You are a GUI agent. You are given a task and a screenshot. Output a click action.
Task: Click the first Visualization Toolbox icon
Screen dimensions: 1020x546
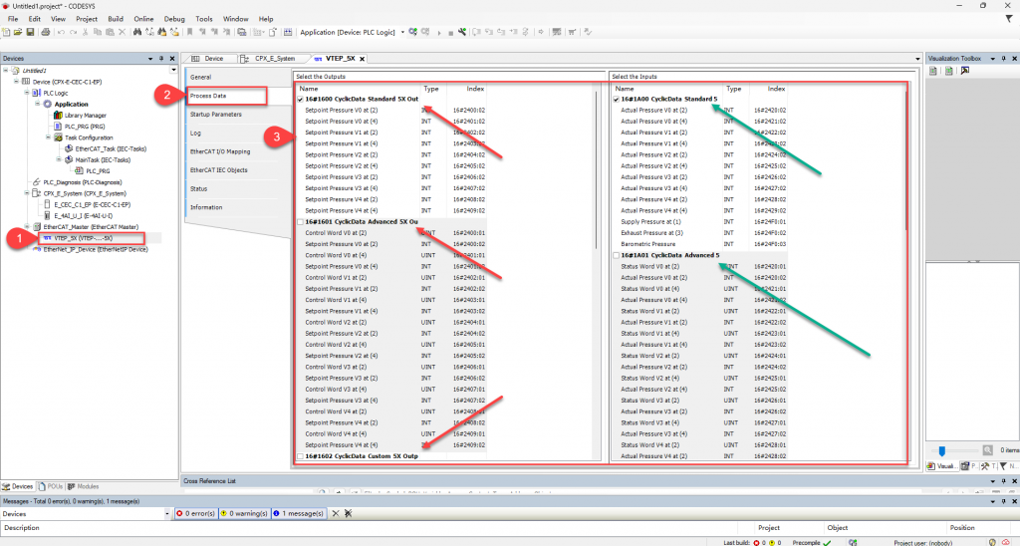[932, 71]
